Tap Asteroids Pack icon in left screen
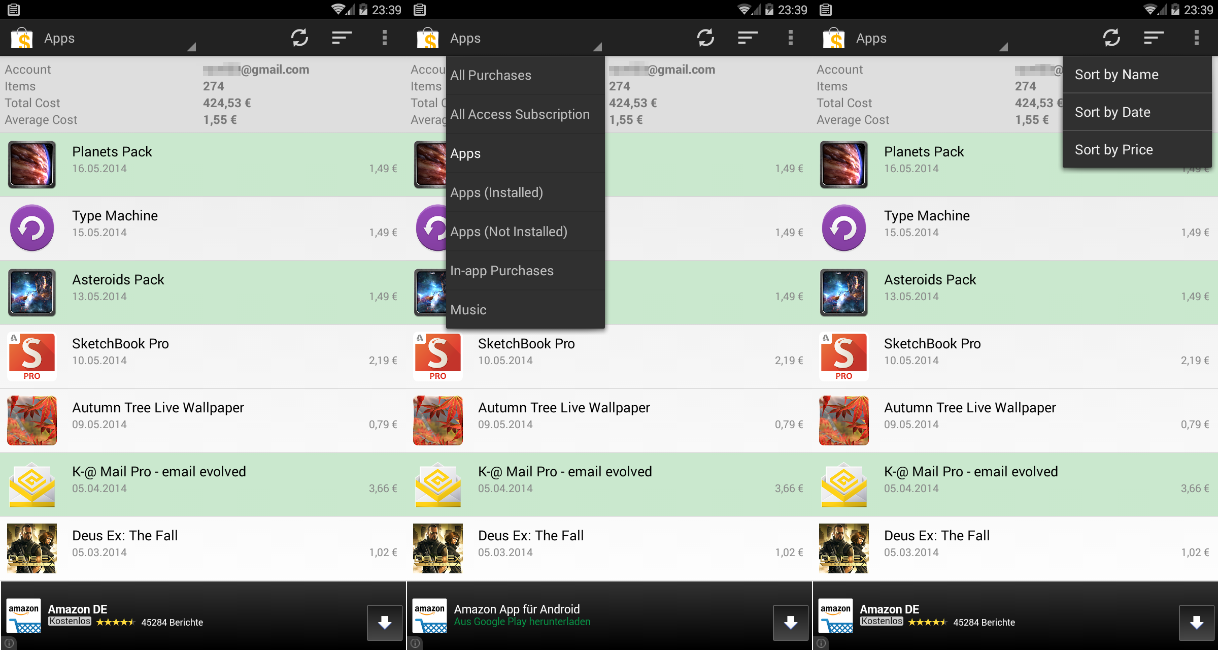Screen dimensions: 1218x650 pos(32,292)
